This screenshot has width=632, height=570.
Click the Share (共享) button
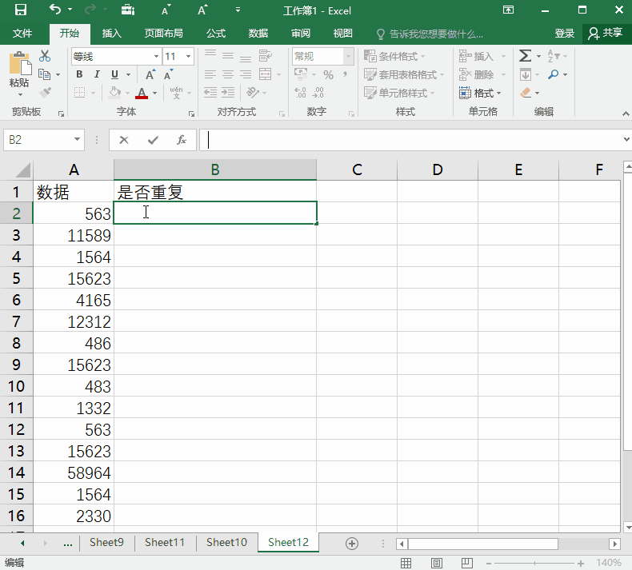(x=606, y=34)
